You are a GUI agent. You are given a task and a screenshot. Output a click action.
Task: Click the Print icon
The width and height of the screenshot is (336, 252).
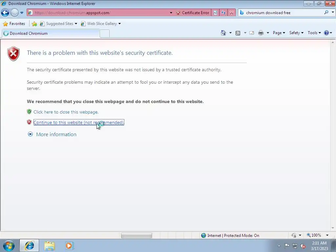click(x=261, y=33)
